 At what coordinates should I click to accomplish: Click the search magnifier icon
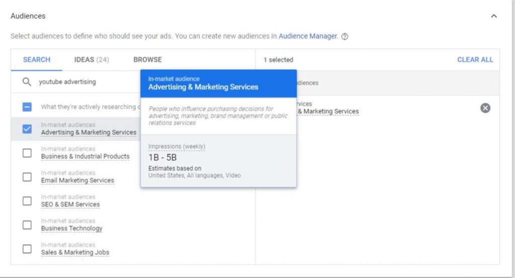coord(27,82)
